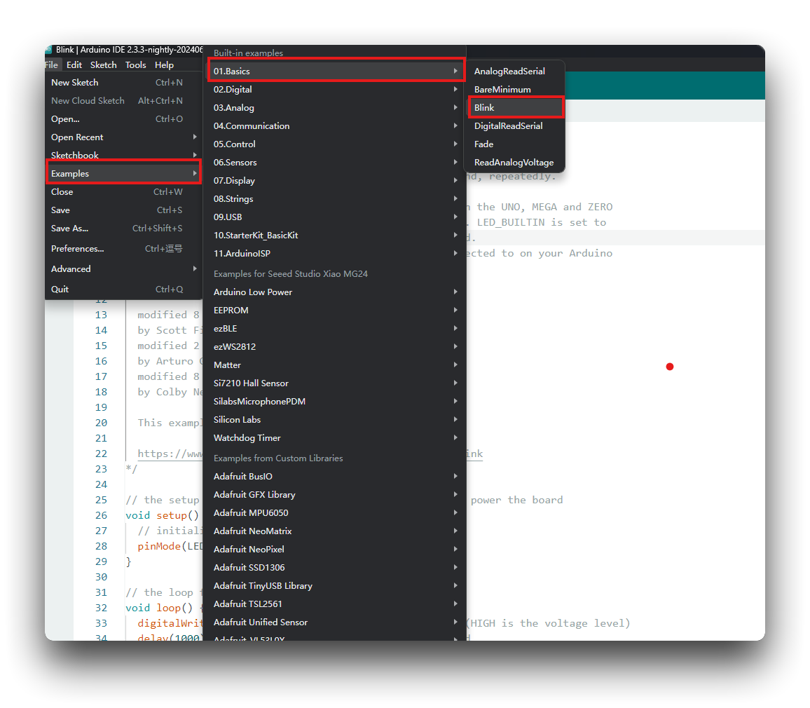
Task: Load the AnalogReadSerial example sketch
Action: click(x=515, y=72)
